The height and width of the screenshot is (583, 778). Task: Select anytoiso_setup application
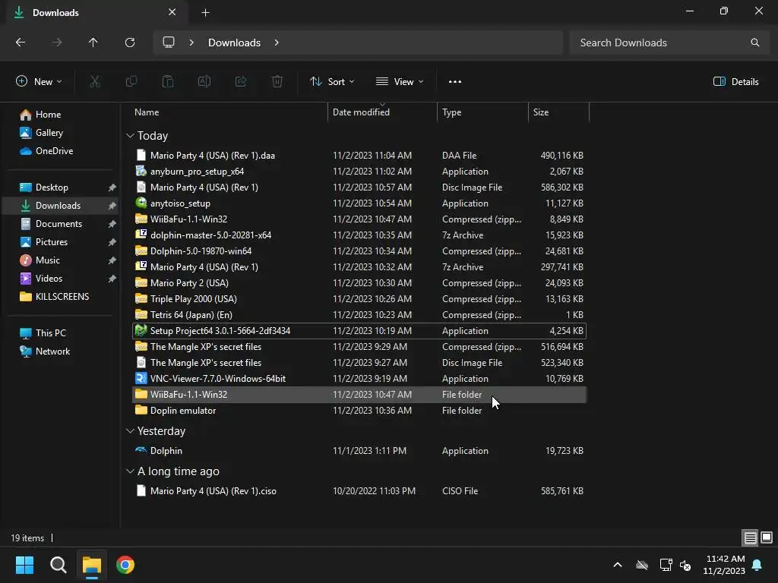tap(359, 203)
